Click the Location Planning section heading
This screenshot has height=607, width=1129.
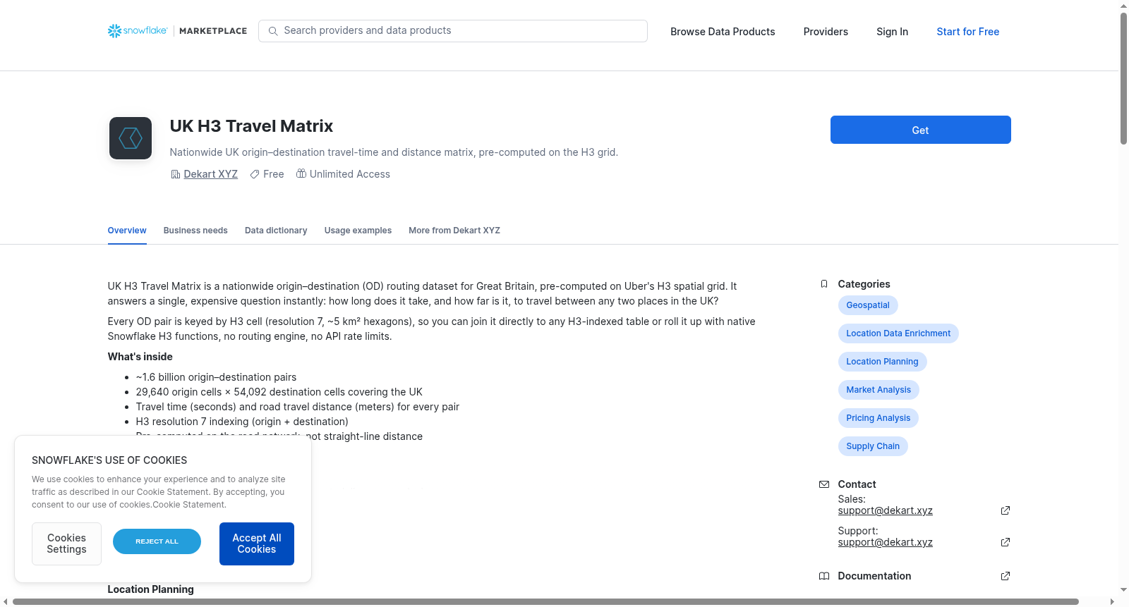[150, 589]
